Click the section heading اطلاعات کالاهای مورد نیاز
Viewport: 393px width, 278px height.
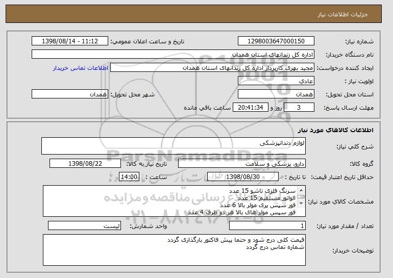336,130
